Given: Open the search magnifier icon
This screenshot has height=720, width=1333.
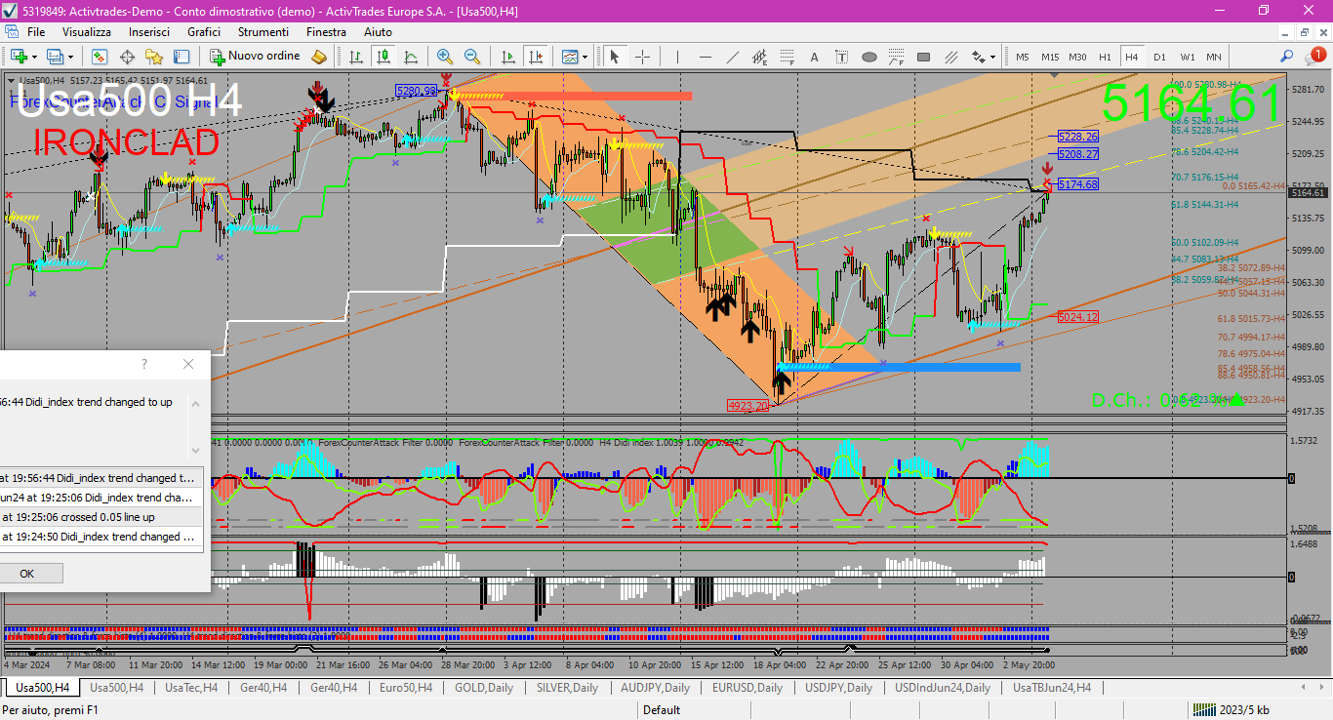Looking at the screenshot, I should click(1287, 57).
